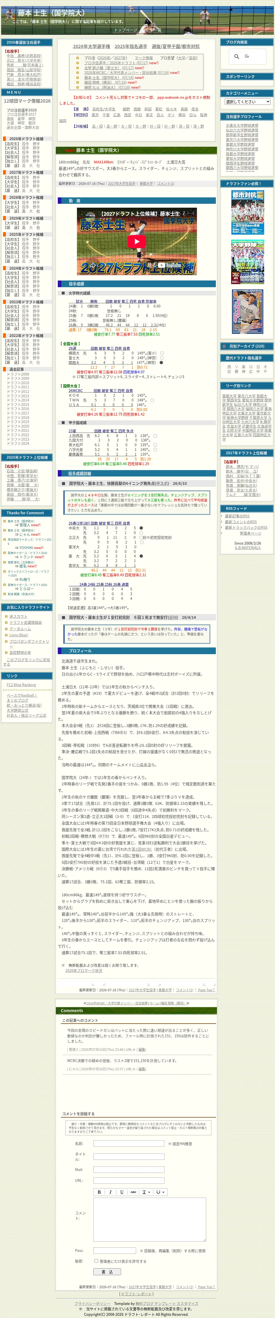Open the Lions Blue! favorite site link

point(18,635)
